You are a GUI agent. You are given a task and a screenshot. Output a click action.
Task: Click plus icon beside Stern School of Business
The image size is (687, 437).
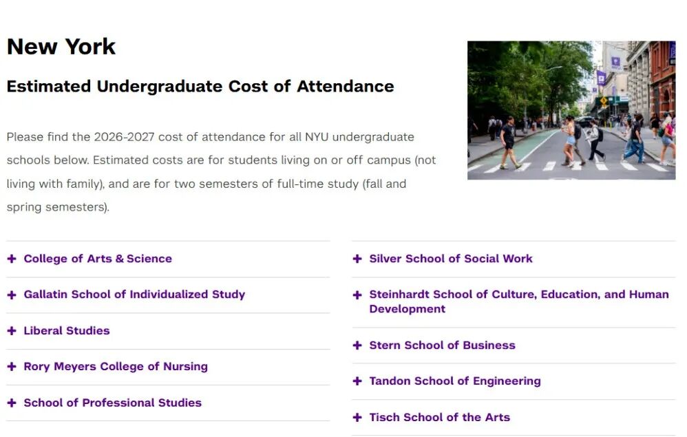(357, 345)
